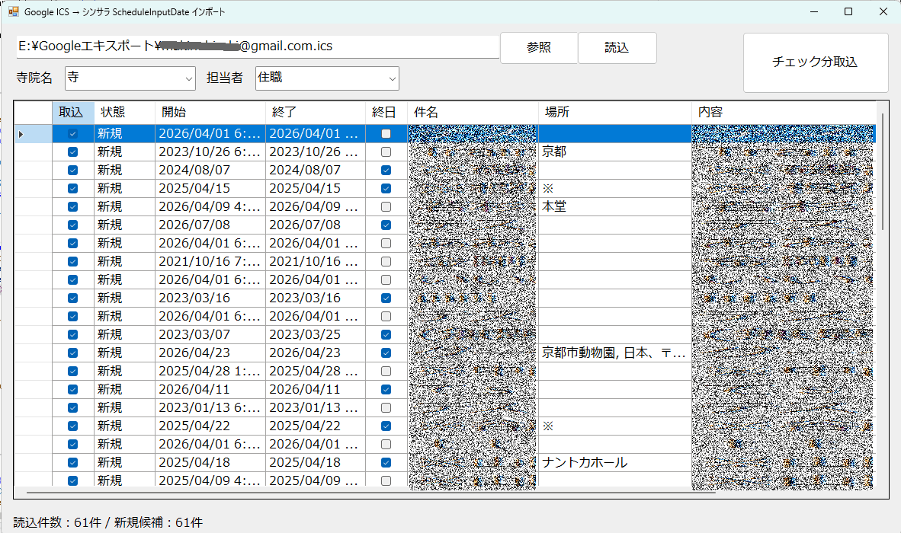Viewport: 901px width, 533px height.
Task: Click the 読込 load button
Action: (617, 48)
